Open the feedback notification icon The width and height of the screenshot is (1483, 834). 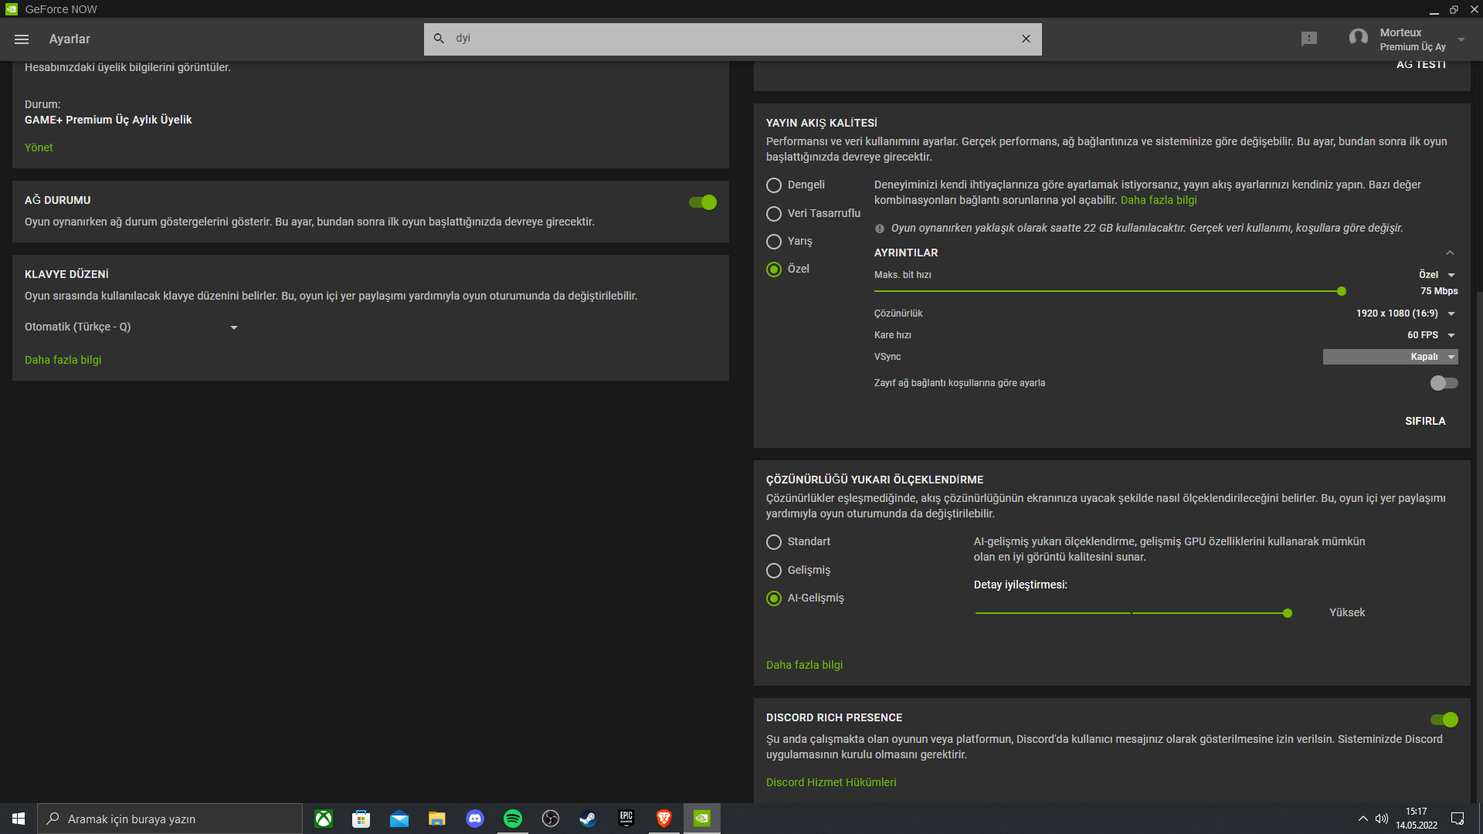point(1308,39)
